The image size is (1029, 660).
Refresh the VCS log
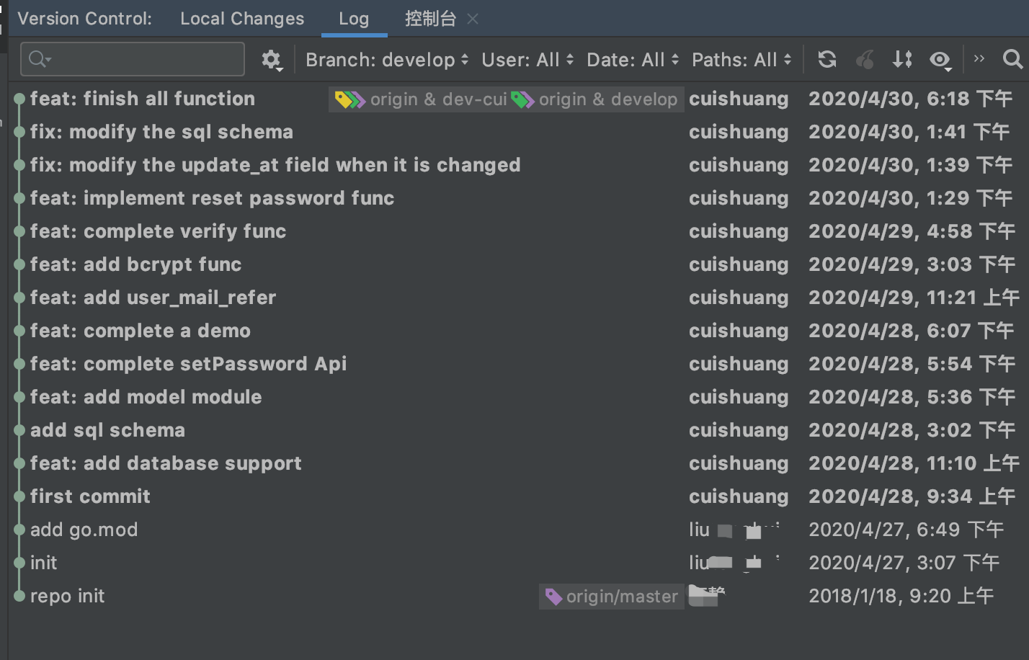click(827, 60)
